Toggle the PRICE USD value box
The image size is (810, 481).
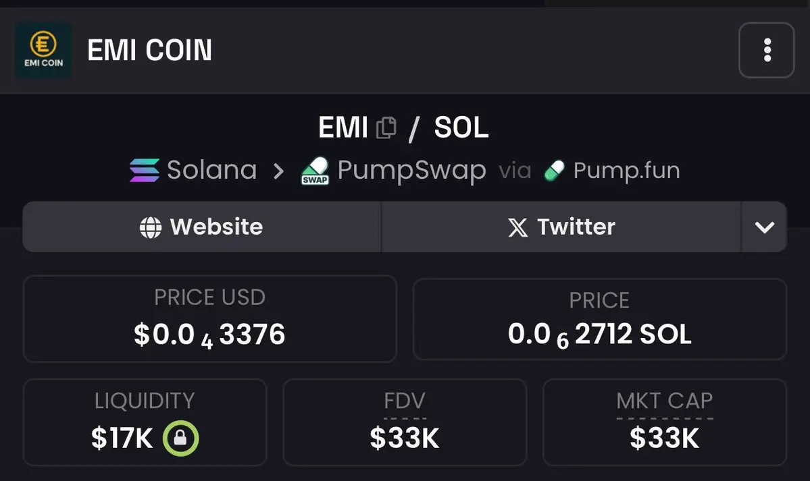pyautogui.click(x=209, y=319)
